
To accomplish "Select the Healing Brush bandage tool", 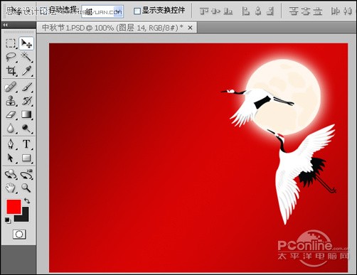I will click(11, 87).
